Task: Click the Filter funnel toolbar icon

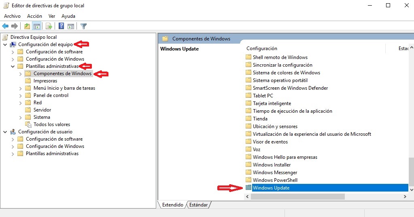Action: tap(83, 26)
